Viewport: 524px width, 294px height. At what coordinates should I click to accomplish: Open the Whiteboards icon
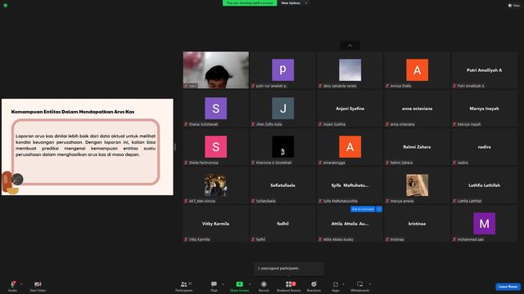(360, 284)
